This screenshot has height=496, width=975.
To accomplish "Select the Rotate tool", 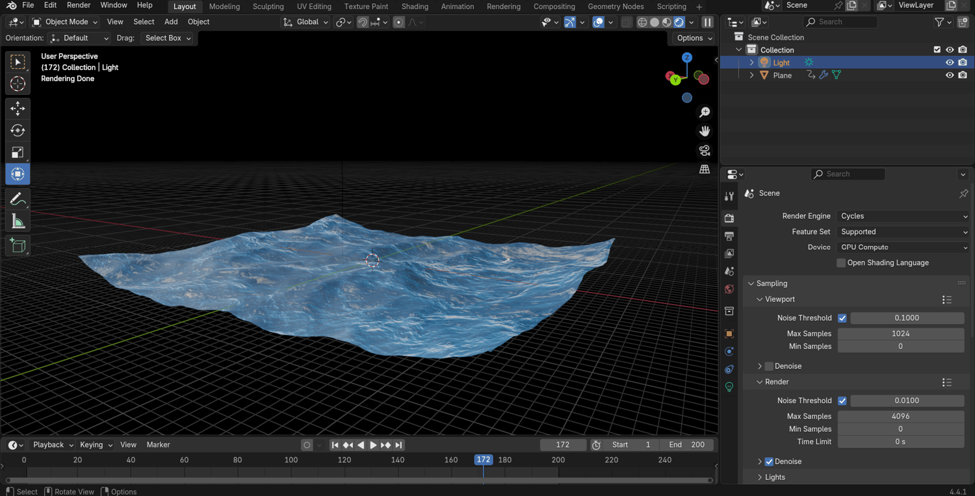I will click(18, 130).
